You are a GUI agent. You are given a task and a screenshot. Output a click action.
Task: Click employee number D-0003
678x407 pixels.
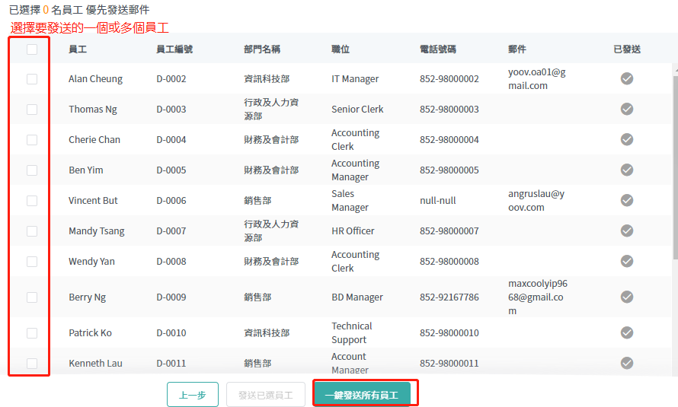coord(171,110)
